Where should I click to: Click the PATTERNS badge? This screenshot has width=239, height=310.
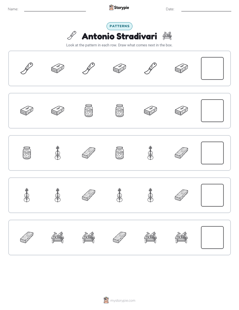[119, 26]
